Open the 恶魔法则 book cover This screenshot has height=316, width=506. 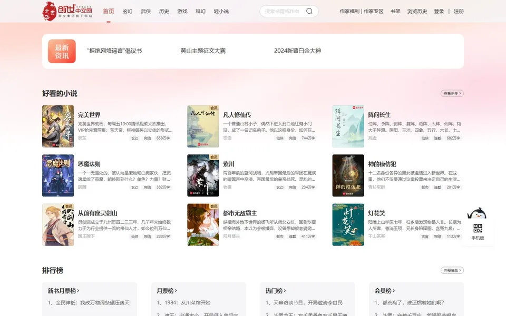[x=58, y=175]
